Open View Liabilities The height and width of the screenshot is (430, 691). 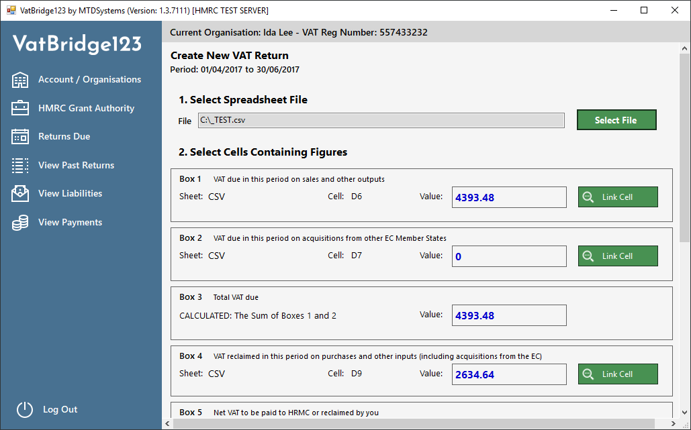[x=70, y=194]
